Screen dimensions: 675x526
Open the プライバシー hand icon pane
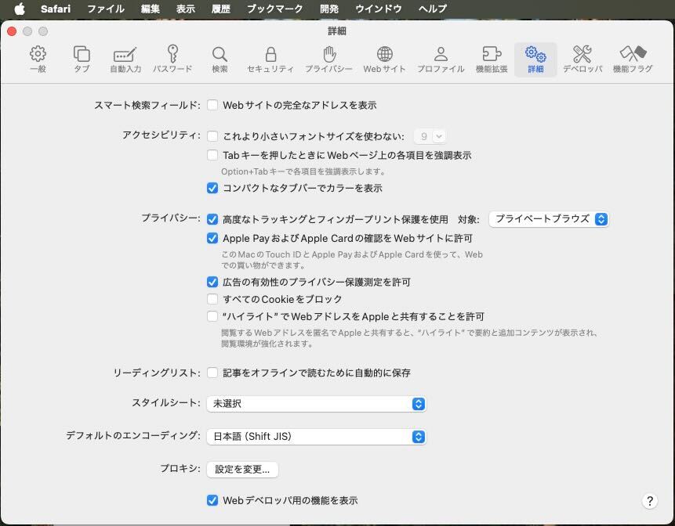pos(328,59)
